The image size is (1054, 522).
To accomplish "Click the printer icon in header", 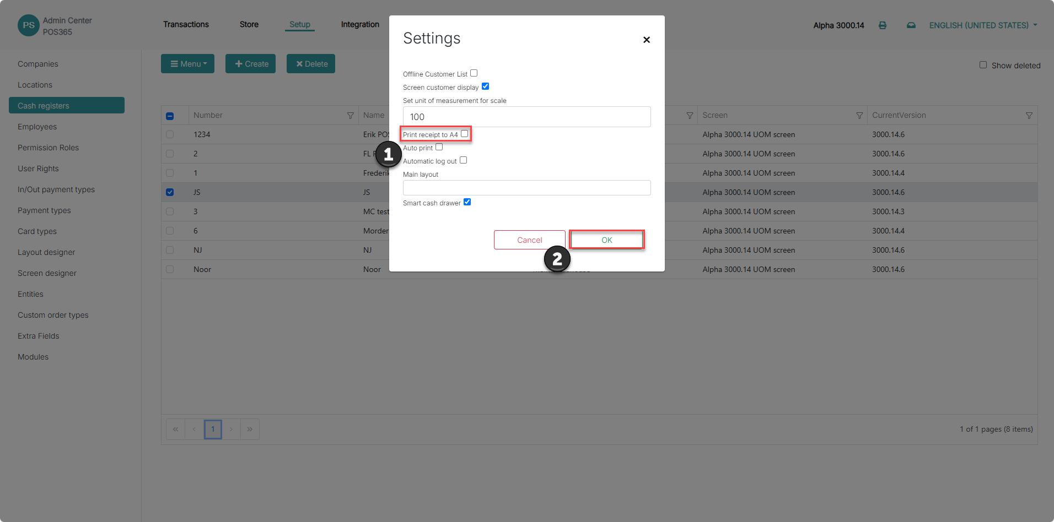I will coord(883,25).
